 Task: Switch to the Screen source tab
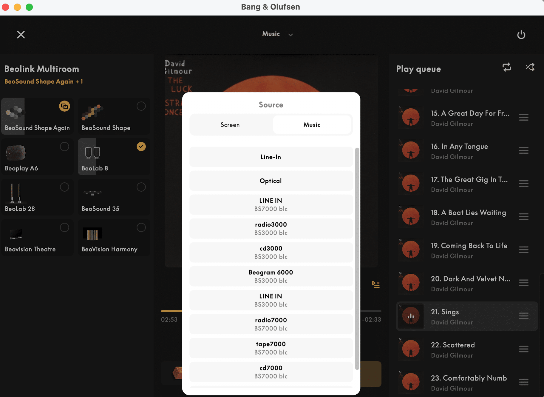230,125
